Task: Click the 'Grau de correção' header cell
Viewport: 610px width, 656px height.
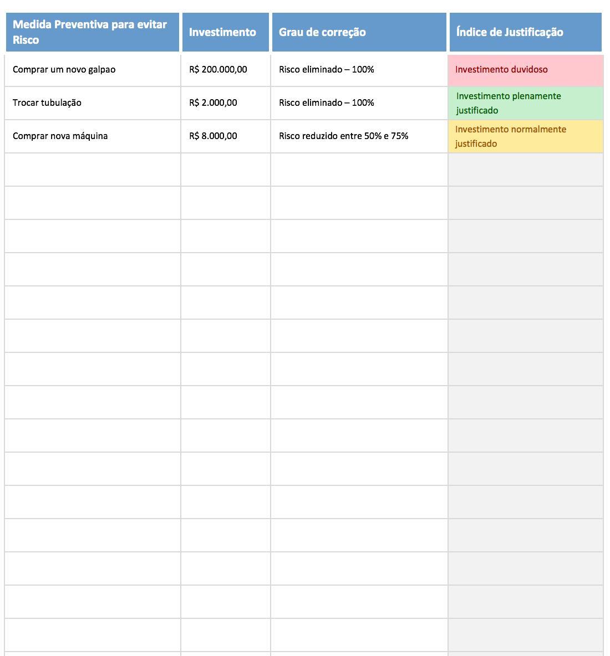Action: coord(359,32)
